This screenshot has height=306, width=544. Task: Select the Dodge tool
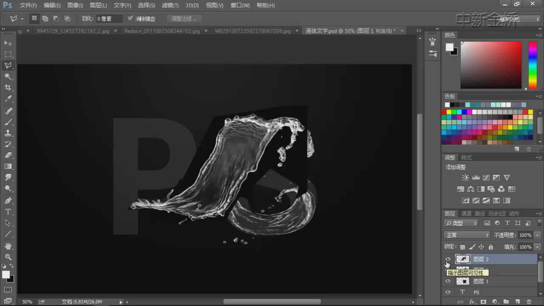[x=8, y=188]
